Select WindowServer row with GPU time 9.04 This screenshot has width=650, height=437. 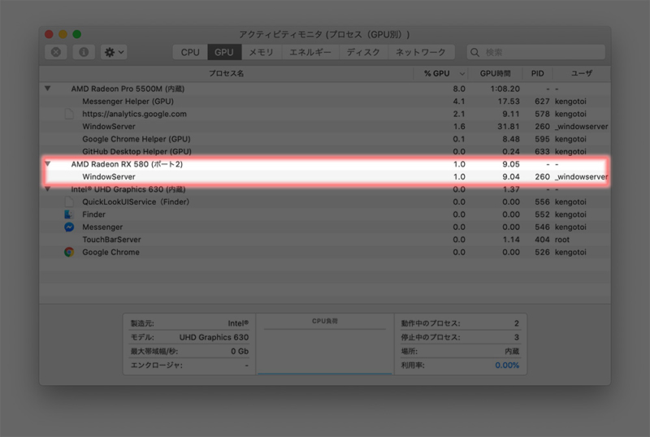(x=324, y=176)
